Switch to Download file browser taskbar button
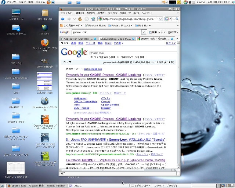 point(160,186)
